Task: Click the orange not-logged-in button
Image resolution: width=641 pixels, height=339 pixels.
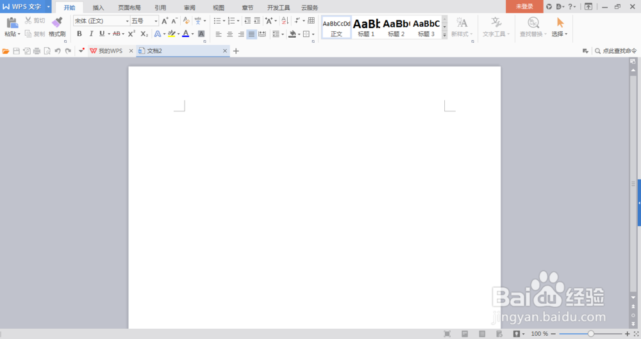Action: pos(524,6)
